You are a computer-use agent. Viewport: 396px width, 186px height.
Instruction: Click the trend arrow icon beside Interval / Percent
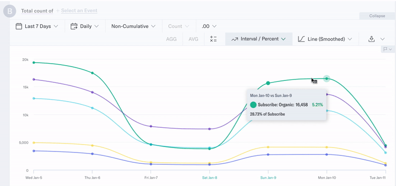pyautogui.click(x=235, y=39)
